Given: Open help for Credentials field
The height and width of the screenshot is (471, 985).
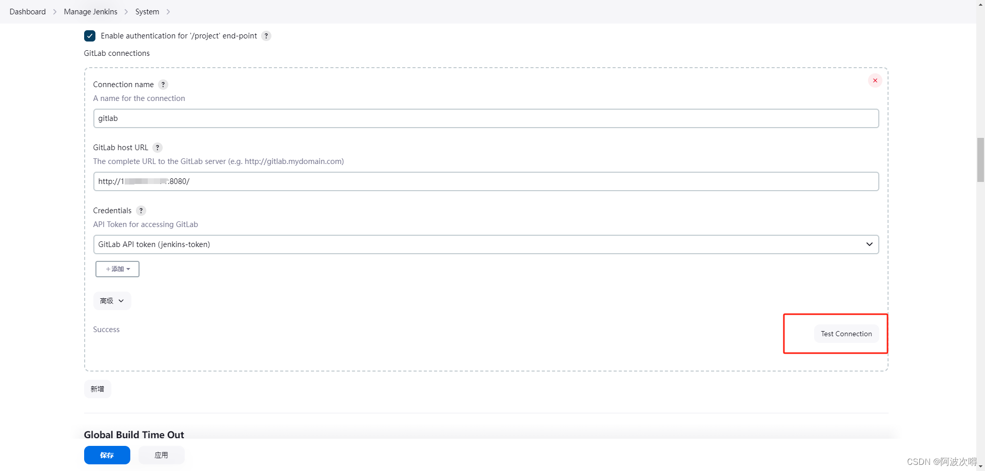Looking at the screenshot, I should click(x=141, y=211).
